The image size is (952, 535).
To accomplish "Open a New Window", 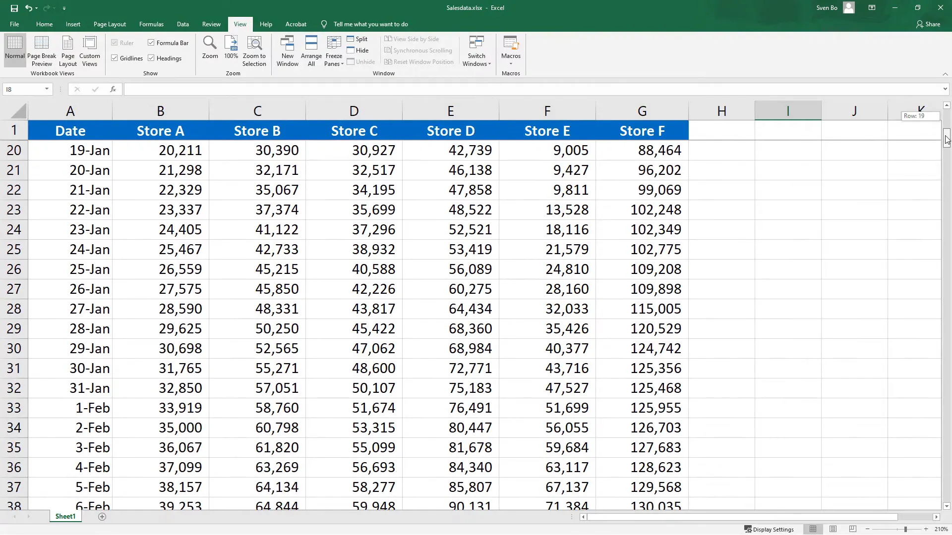I will tap(287, 50).
